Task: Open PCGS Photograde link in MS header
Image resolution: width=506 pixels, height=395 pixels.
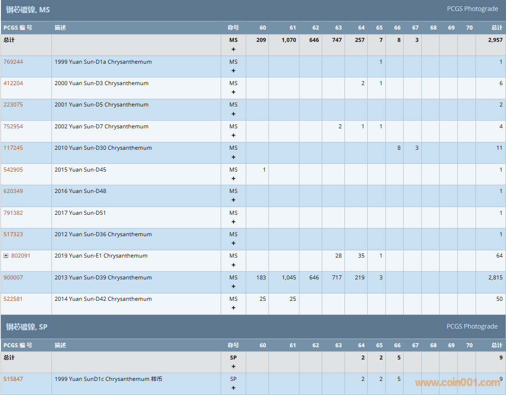Action: (x=472, y=9)
